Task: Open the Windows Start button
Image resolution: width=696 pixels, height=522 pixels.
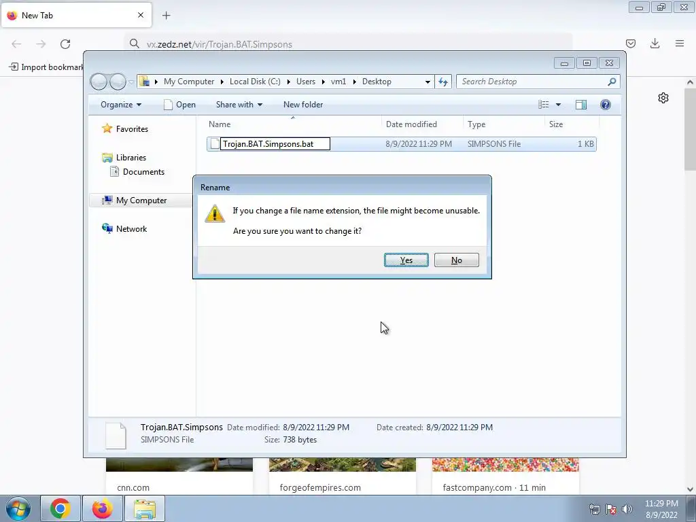Action: click(x=18, y=508)
